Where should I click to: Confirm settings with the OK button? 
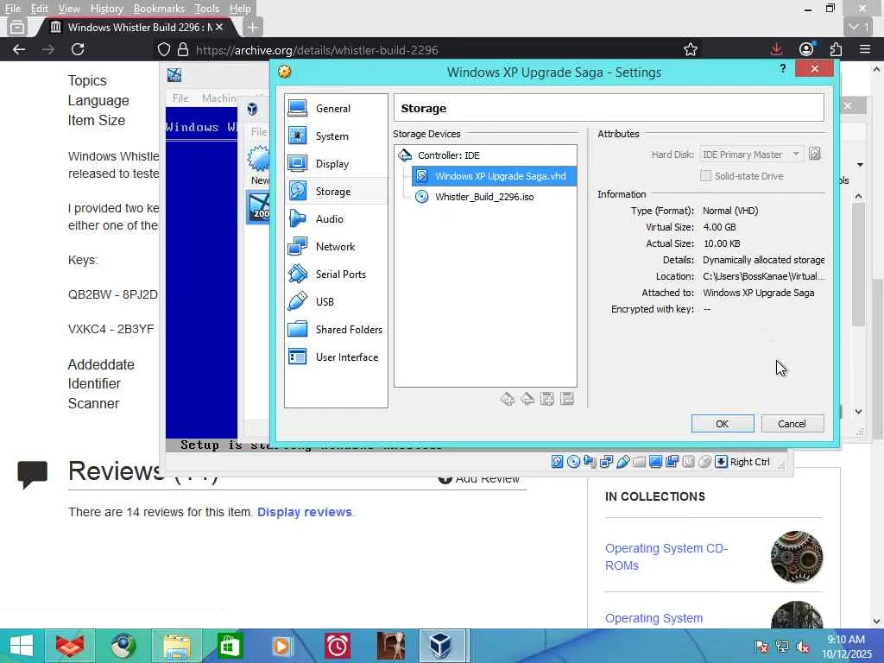coord(723,423)
